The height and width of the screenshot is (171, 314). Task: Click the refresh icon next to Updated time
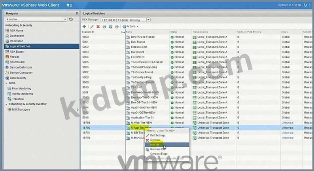(x=305, y=5)
